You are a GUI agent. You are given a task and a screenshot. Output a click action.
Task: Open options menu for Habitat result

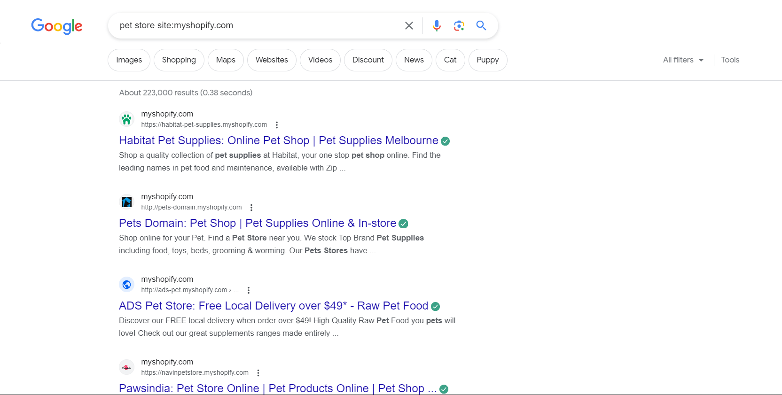click(277, 125)
